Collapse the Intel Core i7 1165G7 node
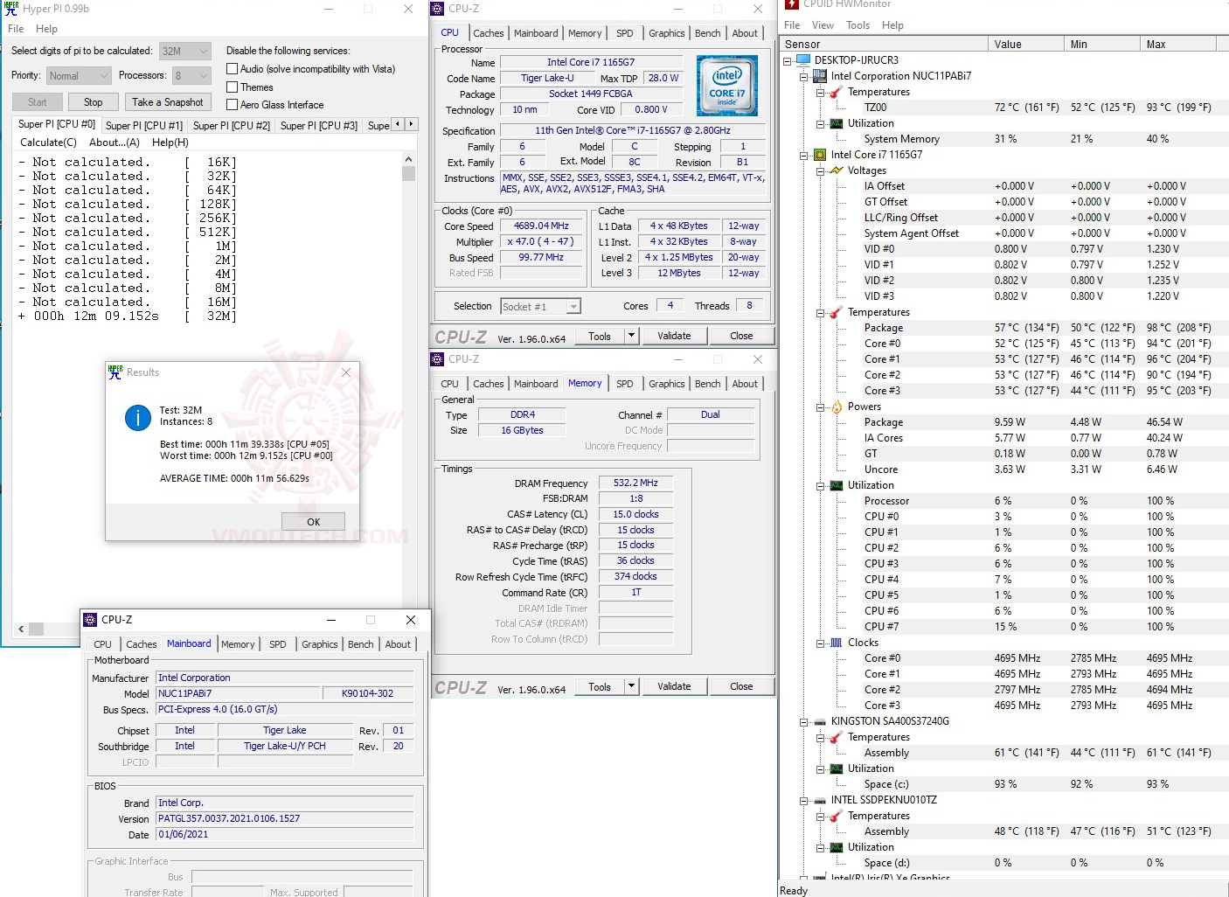 tap(804, 155)
